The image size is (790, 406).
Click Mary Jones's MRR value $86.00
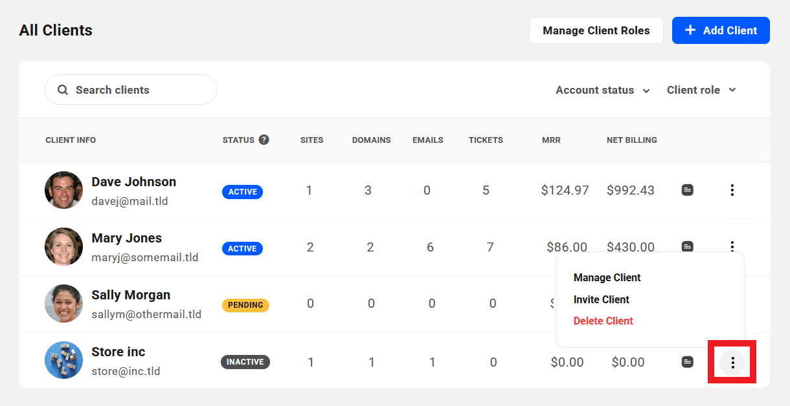click(x=567, y=246)
